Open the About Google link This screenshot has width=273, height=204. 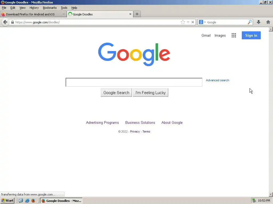click(172, 122)
